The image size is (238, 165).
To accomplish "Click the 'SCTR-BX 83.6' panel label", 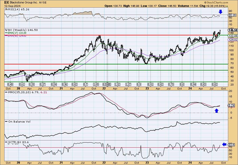I will pos(18,142).
